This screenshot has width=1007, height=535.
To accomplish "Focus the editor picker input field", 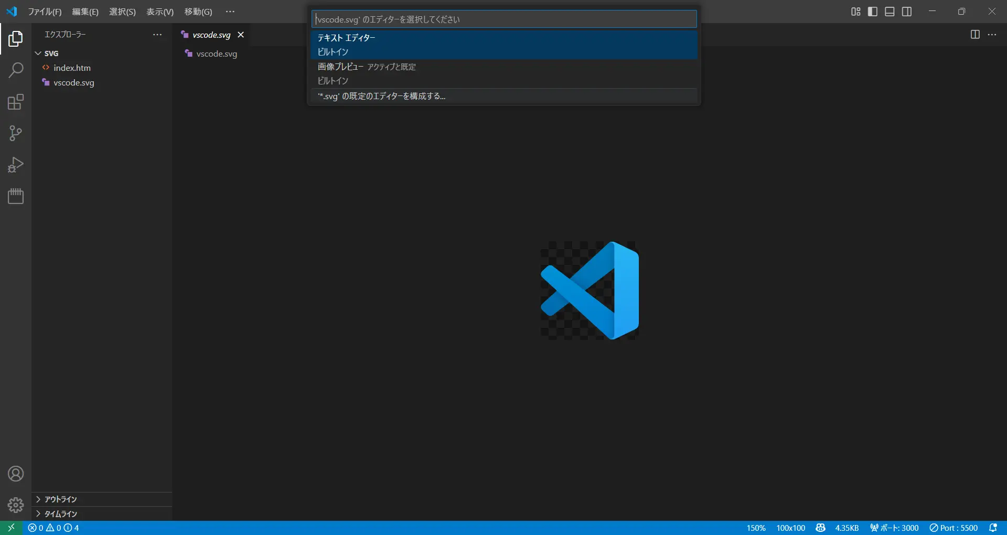I will (x=504, y=19).
